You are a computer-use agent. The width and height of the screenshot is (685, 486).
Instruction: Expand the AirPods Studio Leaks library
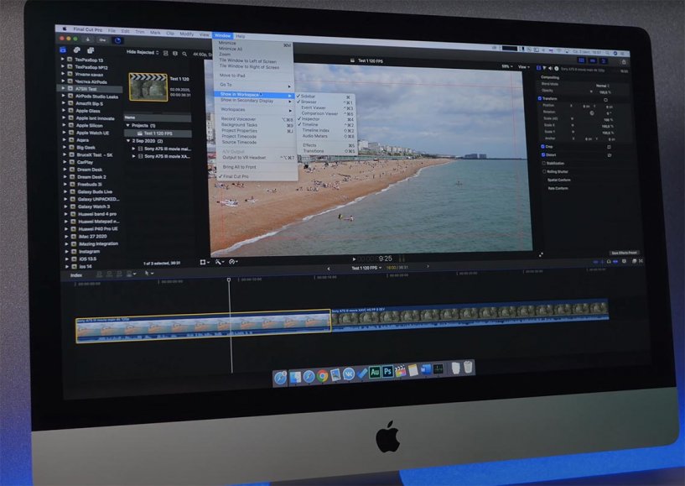coord(63,96)
